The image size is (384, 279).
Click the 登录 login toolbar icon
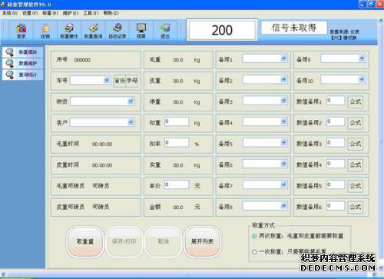(22, 31)
